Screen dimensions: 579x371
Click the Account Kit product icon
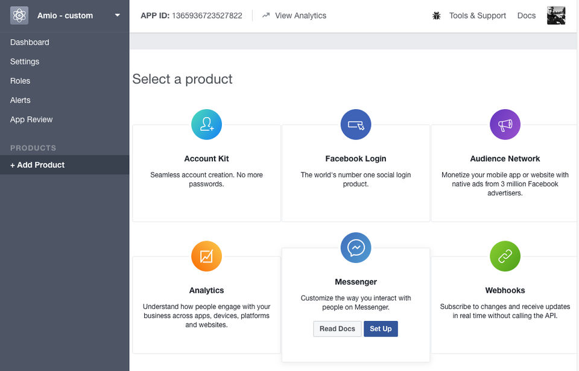coord(206,125)
